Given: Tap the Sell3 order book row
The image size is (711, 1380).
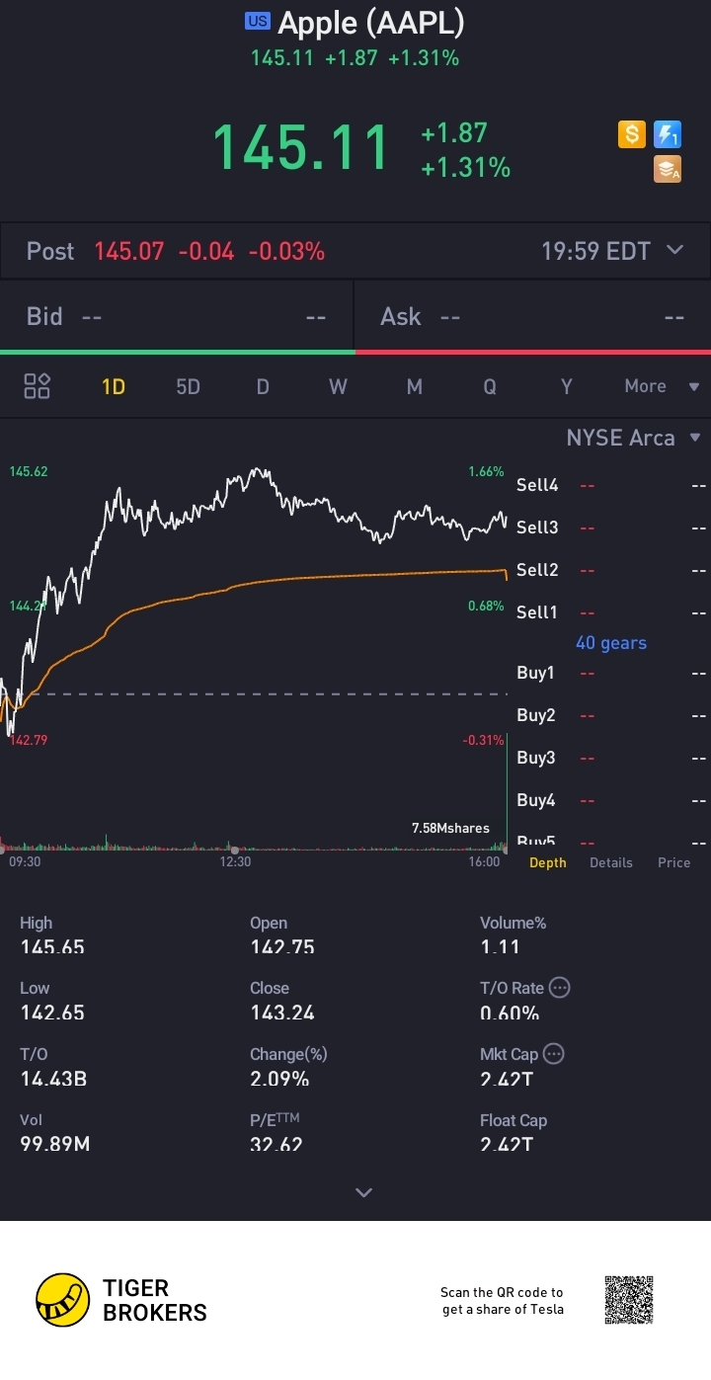Looking at the screenshot, I should [612, 528].
